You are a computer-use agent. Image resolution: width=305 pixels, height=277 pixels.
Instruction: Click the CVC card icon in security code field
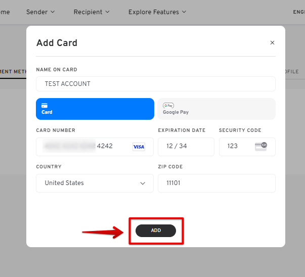[261, 147]
